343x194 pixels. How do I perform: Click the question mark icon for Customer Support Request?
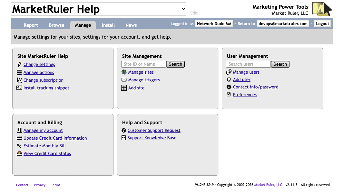124,130
